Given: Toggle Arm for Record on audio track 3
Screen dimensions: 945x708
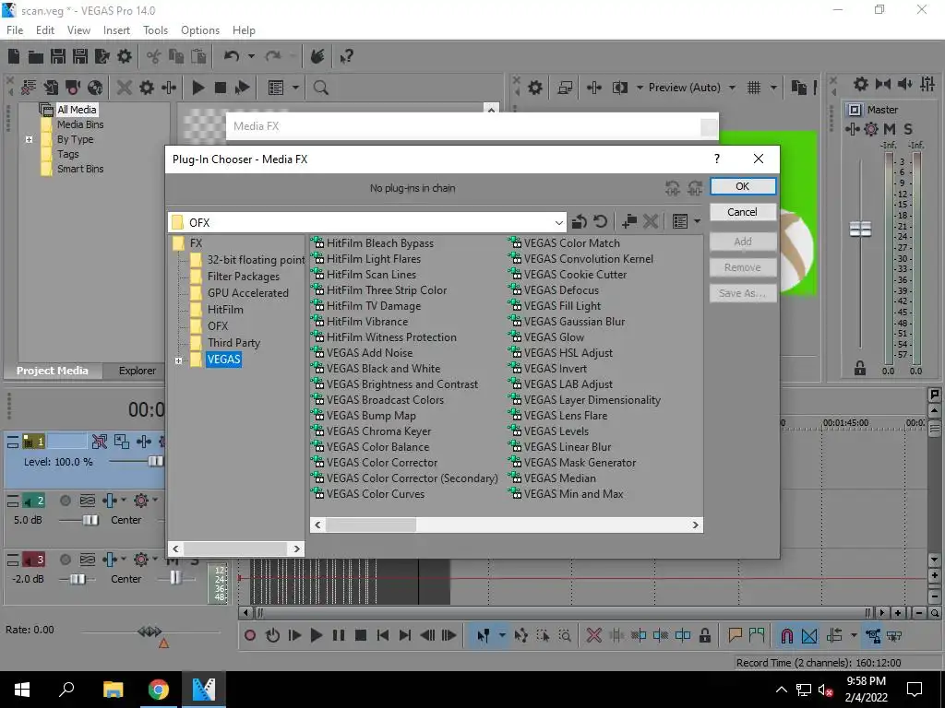Looking at the screenshot, I should (x=66, y=560).
